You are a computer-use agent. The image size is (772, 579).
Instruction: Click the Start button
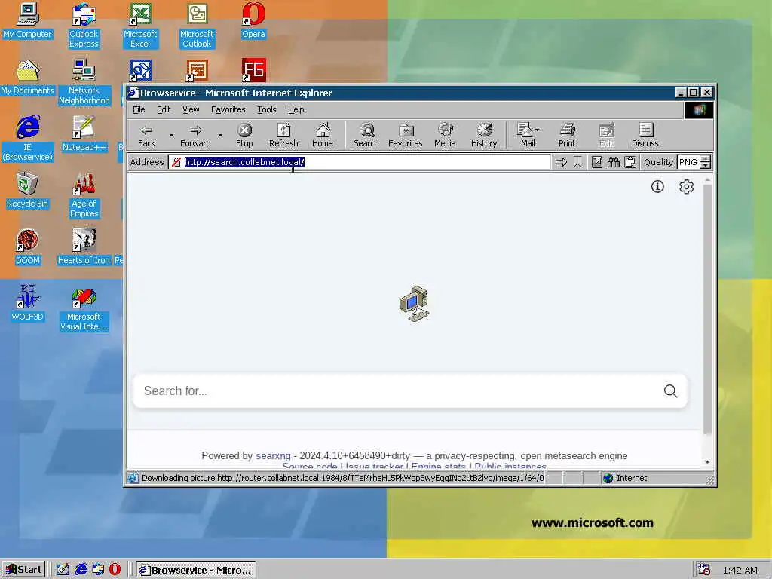[23, 570]
